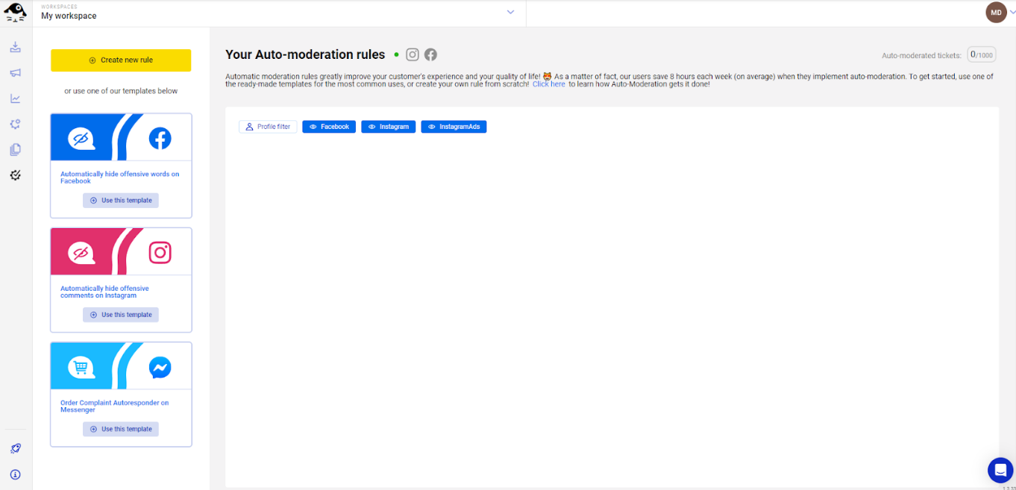Open the info icon at sidebar bottom
1016x490 pixels.
16,474
